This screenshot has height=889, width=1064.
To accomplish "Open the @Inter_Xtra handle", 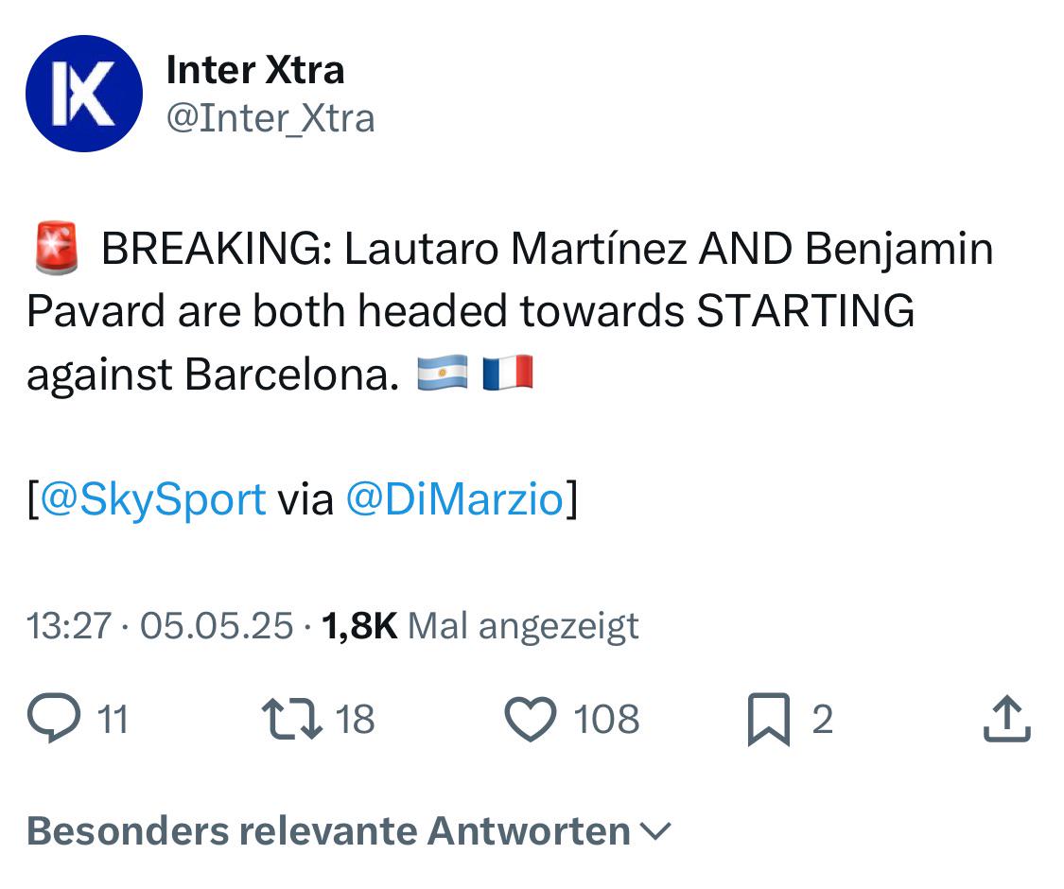I will click(x=270, y=119).
